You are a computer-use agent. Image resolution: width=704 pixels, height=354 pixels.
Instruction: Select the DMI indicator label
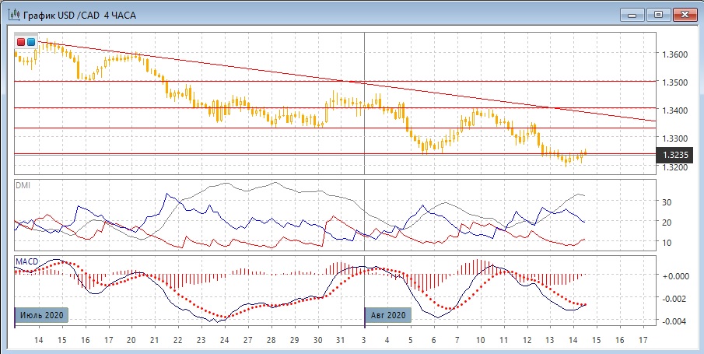click(x=23, y=186)
